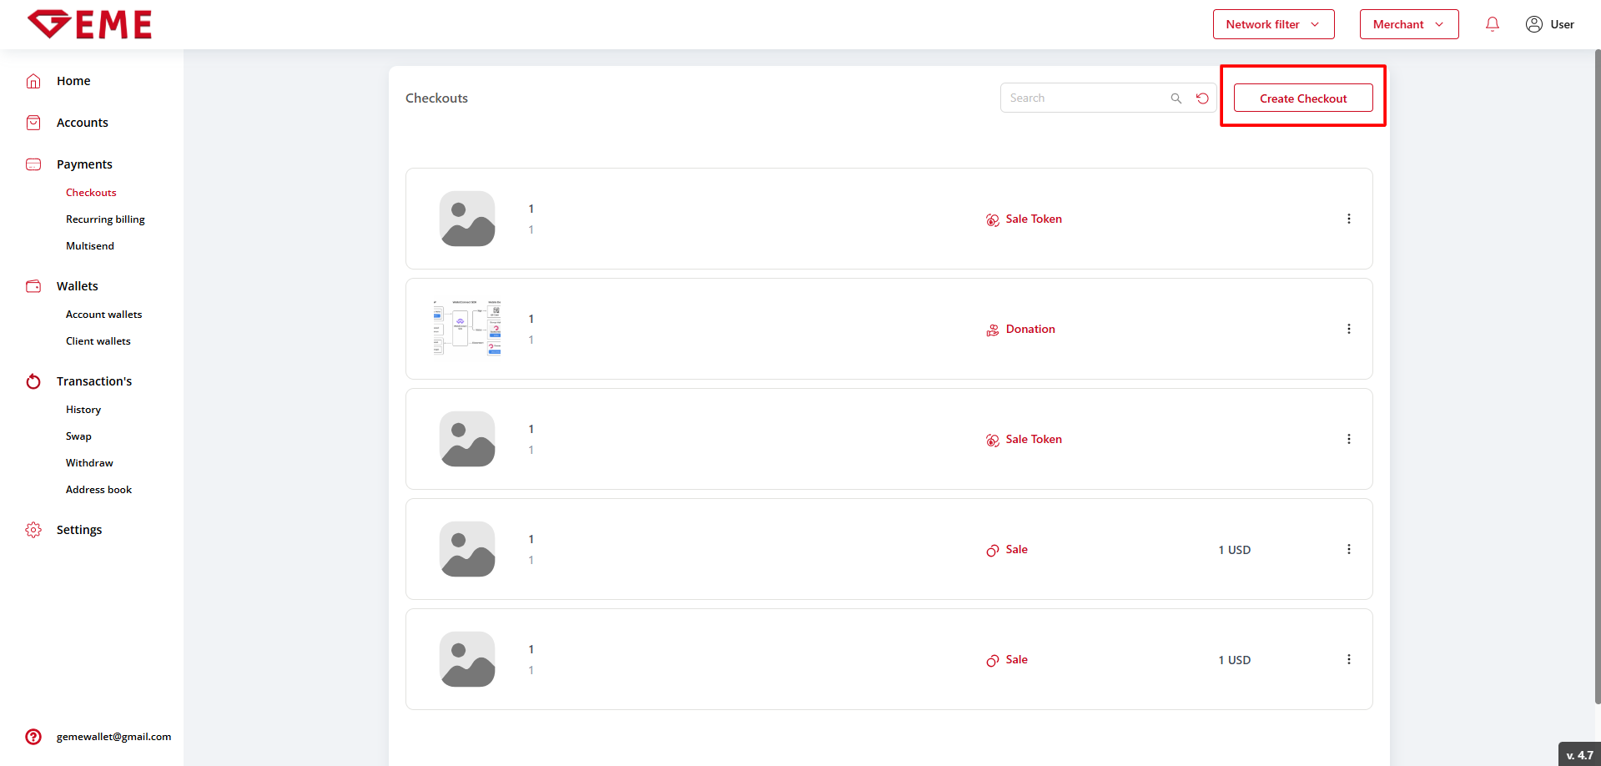Click the Donation checkout thumbnail image
1601x766 pixels.
(x=467, y=328)
